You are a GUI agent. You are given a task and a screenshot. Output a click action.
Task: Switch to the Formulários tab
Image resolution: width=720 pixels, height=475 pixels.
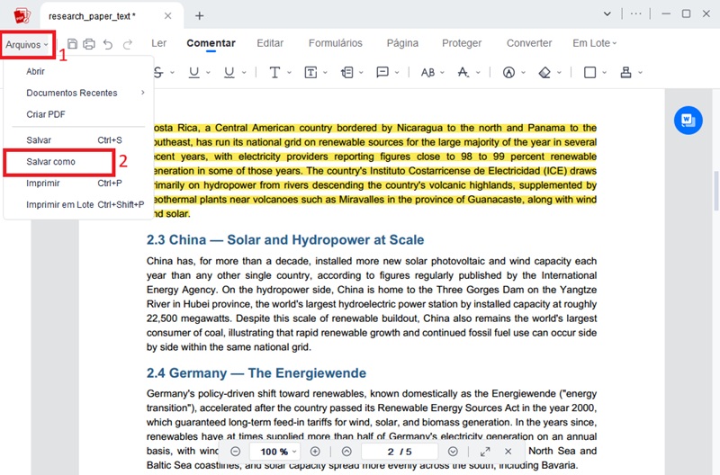[335, 43]
